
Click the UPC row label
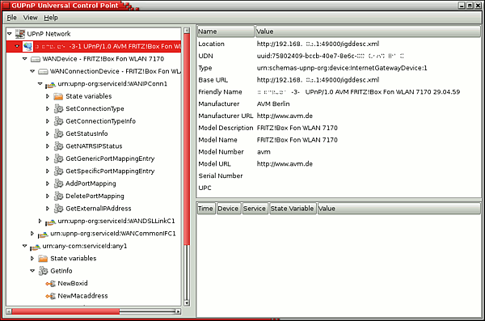point(205,188)
